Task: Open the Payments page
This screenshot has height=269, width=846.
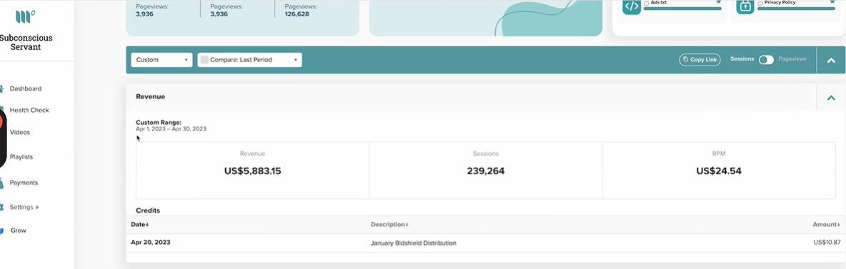Action: pos(24,183)
